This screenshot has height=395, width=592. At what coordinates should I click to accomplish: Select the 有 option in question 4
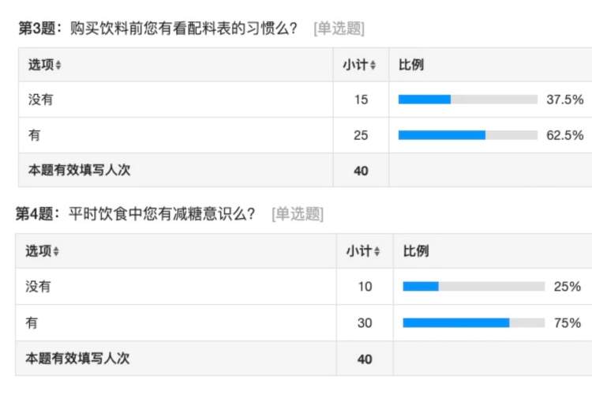(32, 322)
